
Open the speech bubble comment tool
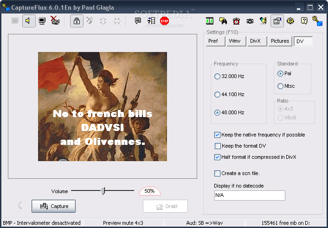coord(138,20)
